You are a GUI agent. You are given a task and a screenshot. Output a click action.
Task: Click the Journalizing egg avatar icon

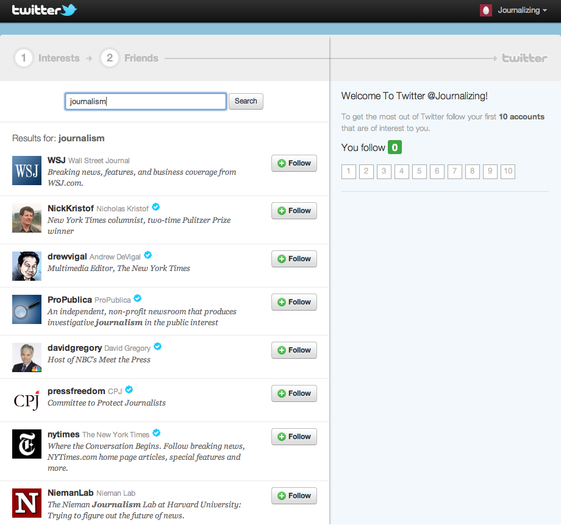point(486,10)
